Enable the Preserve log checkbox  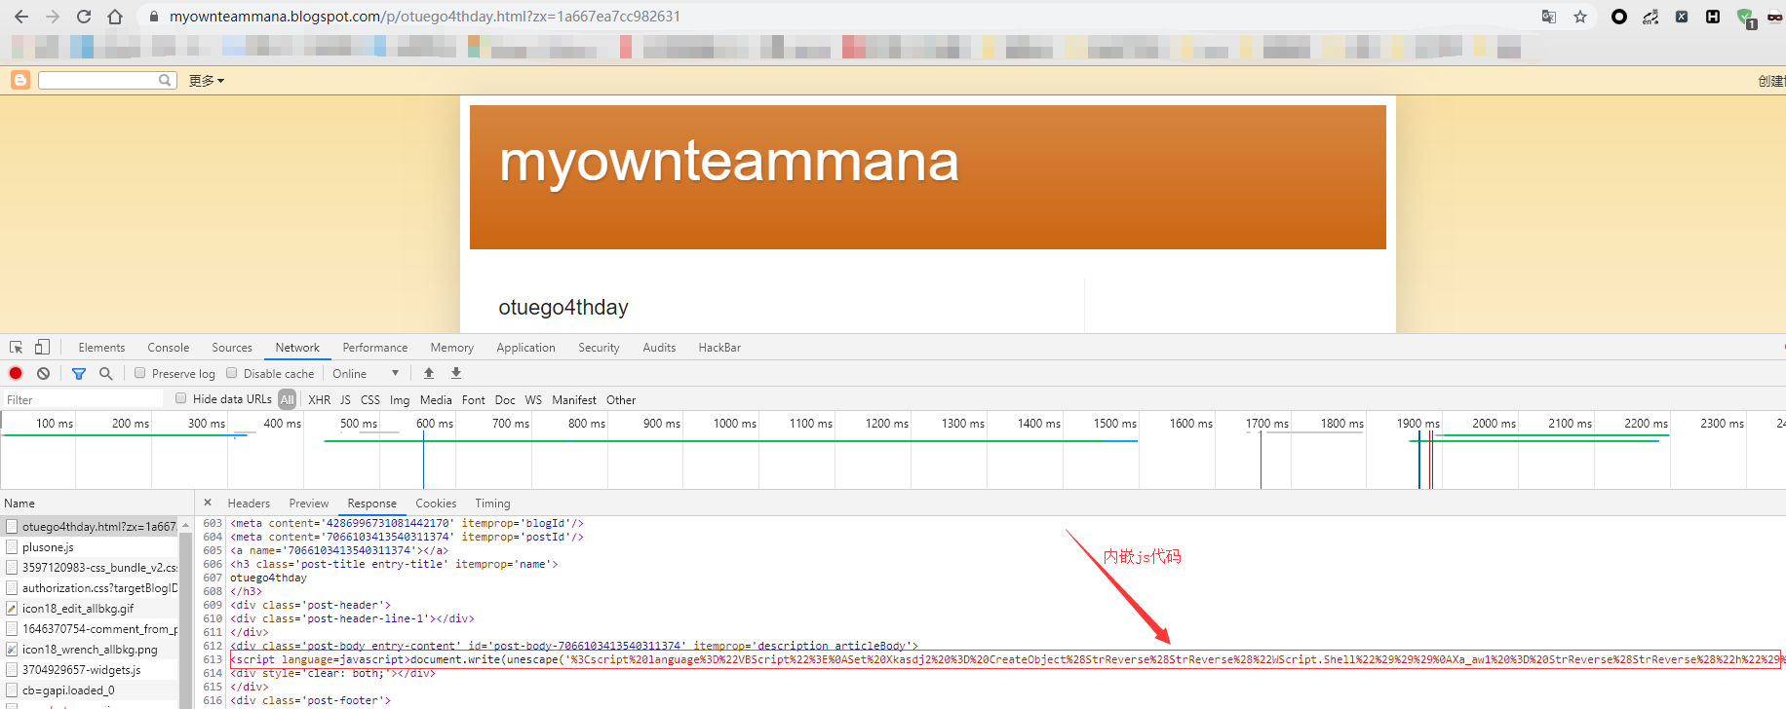(x=140, y=373)
